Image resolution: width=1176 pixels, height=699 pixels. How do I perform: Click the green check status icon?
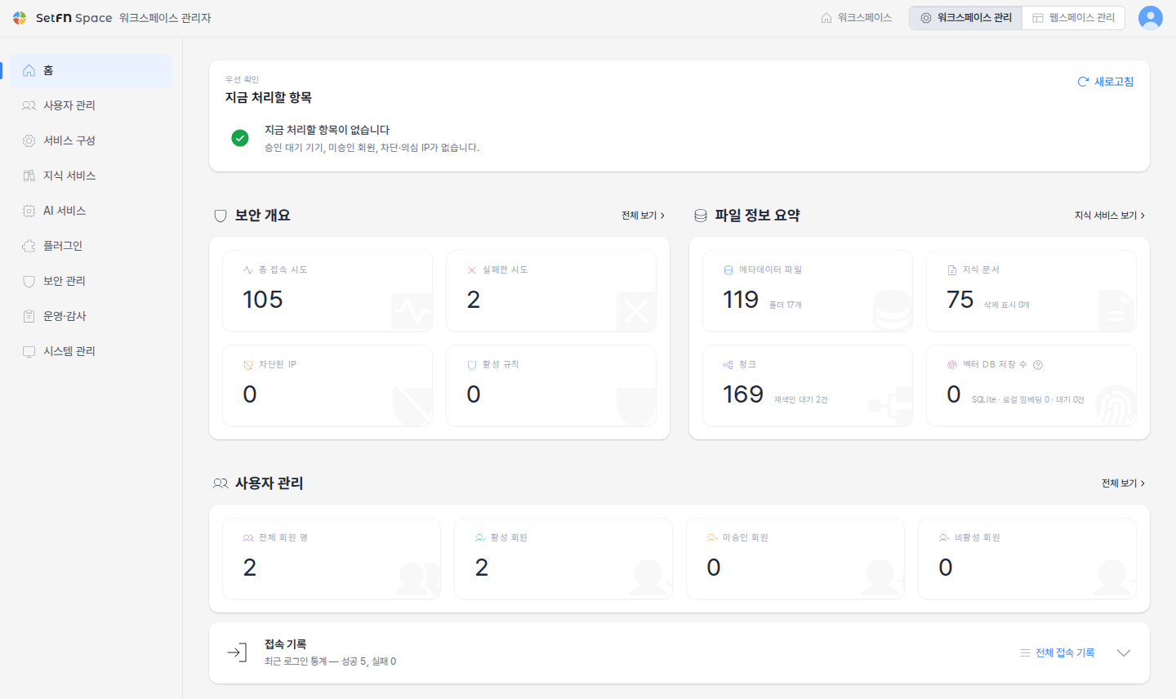[x=240, y=138]
